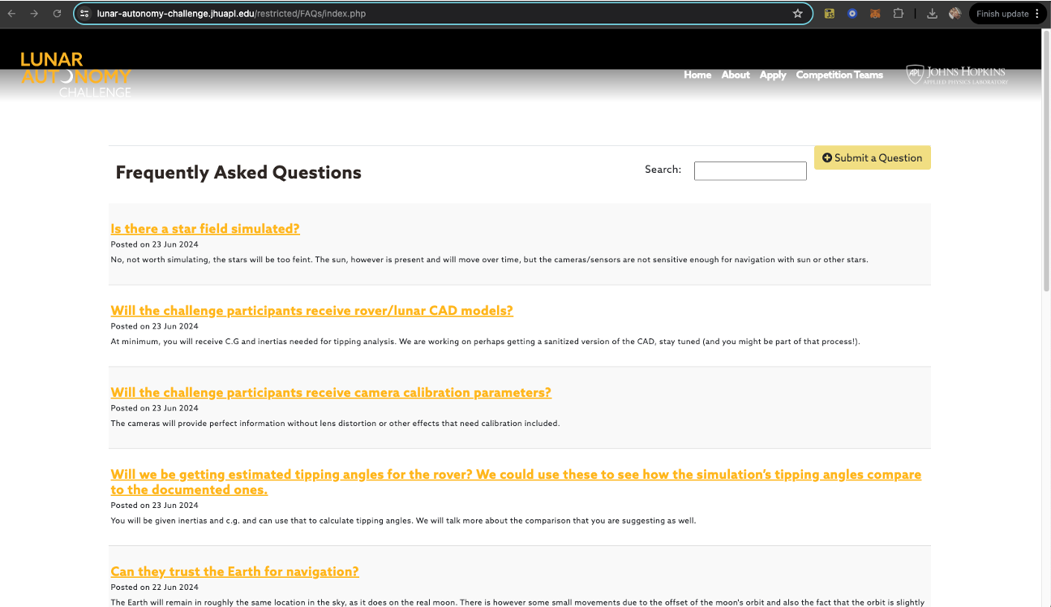Image resolution: width=1051 pixels, height=607 pixels.
Task: Focus the FAQ Search text box
Action: click(750, 170)
